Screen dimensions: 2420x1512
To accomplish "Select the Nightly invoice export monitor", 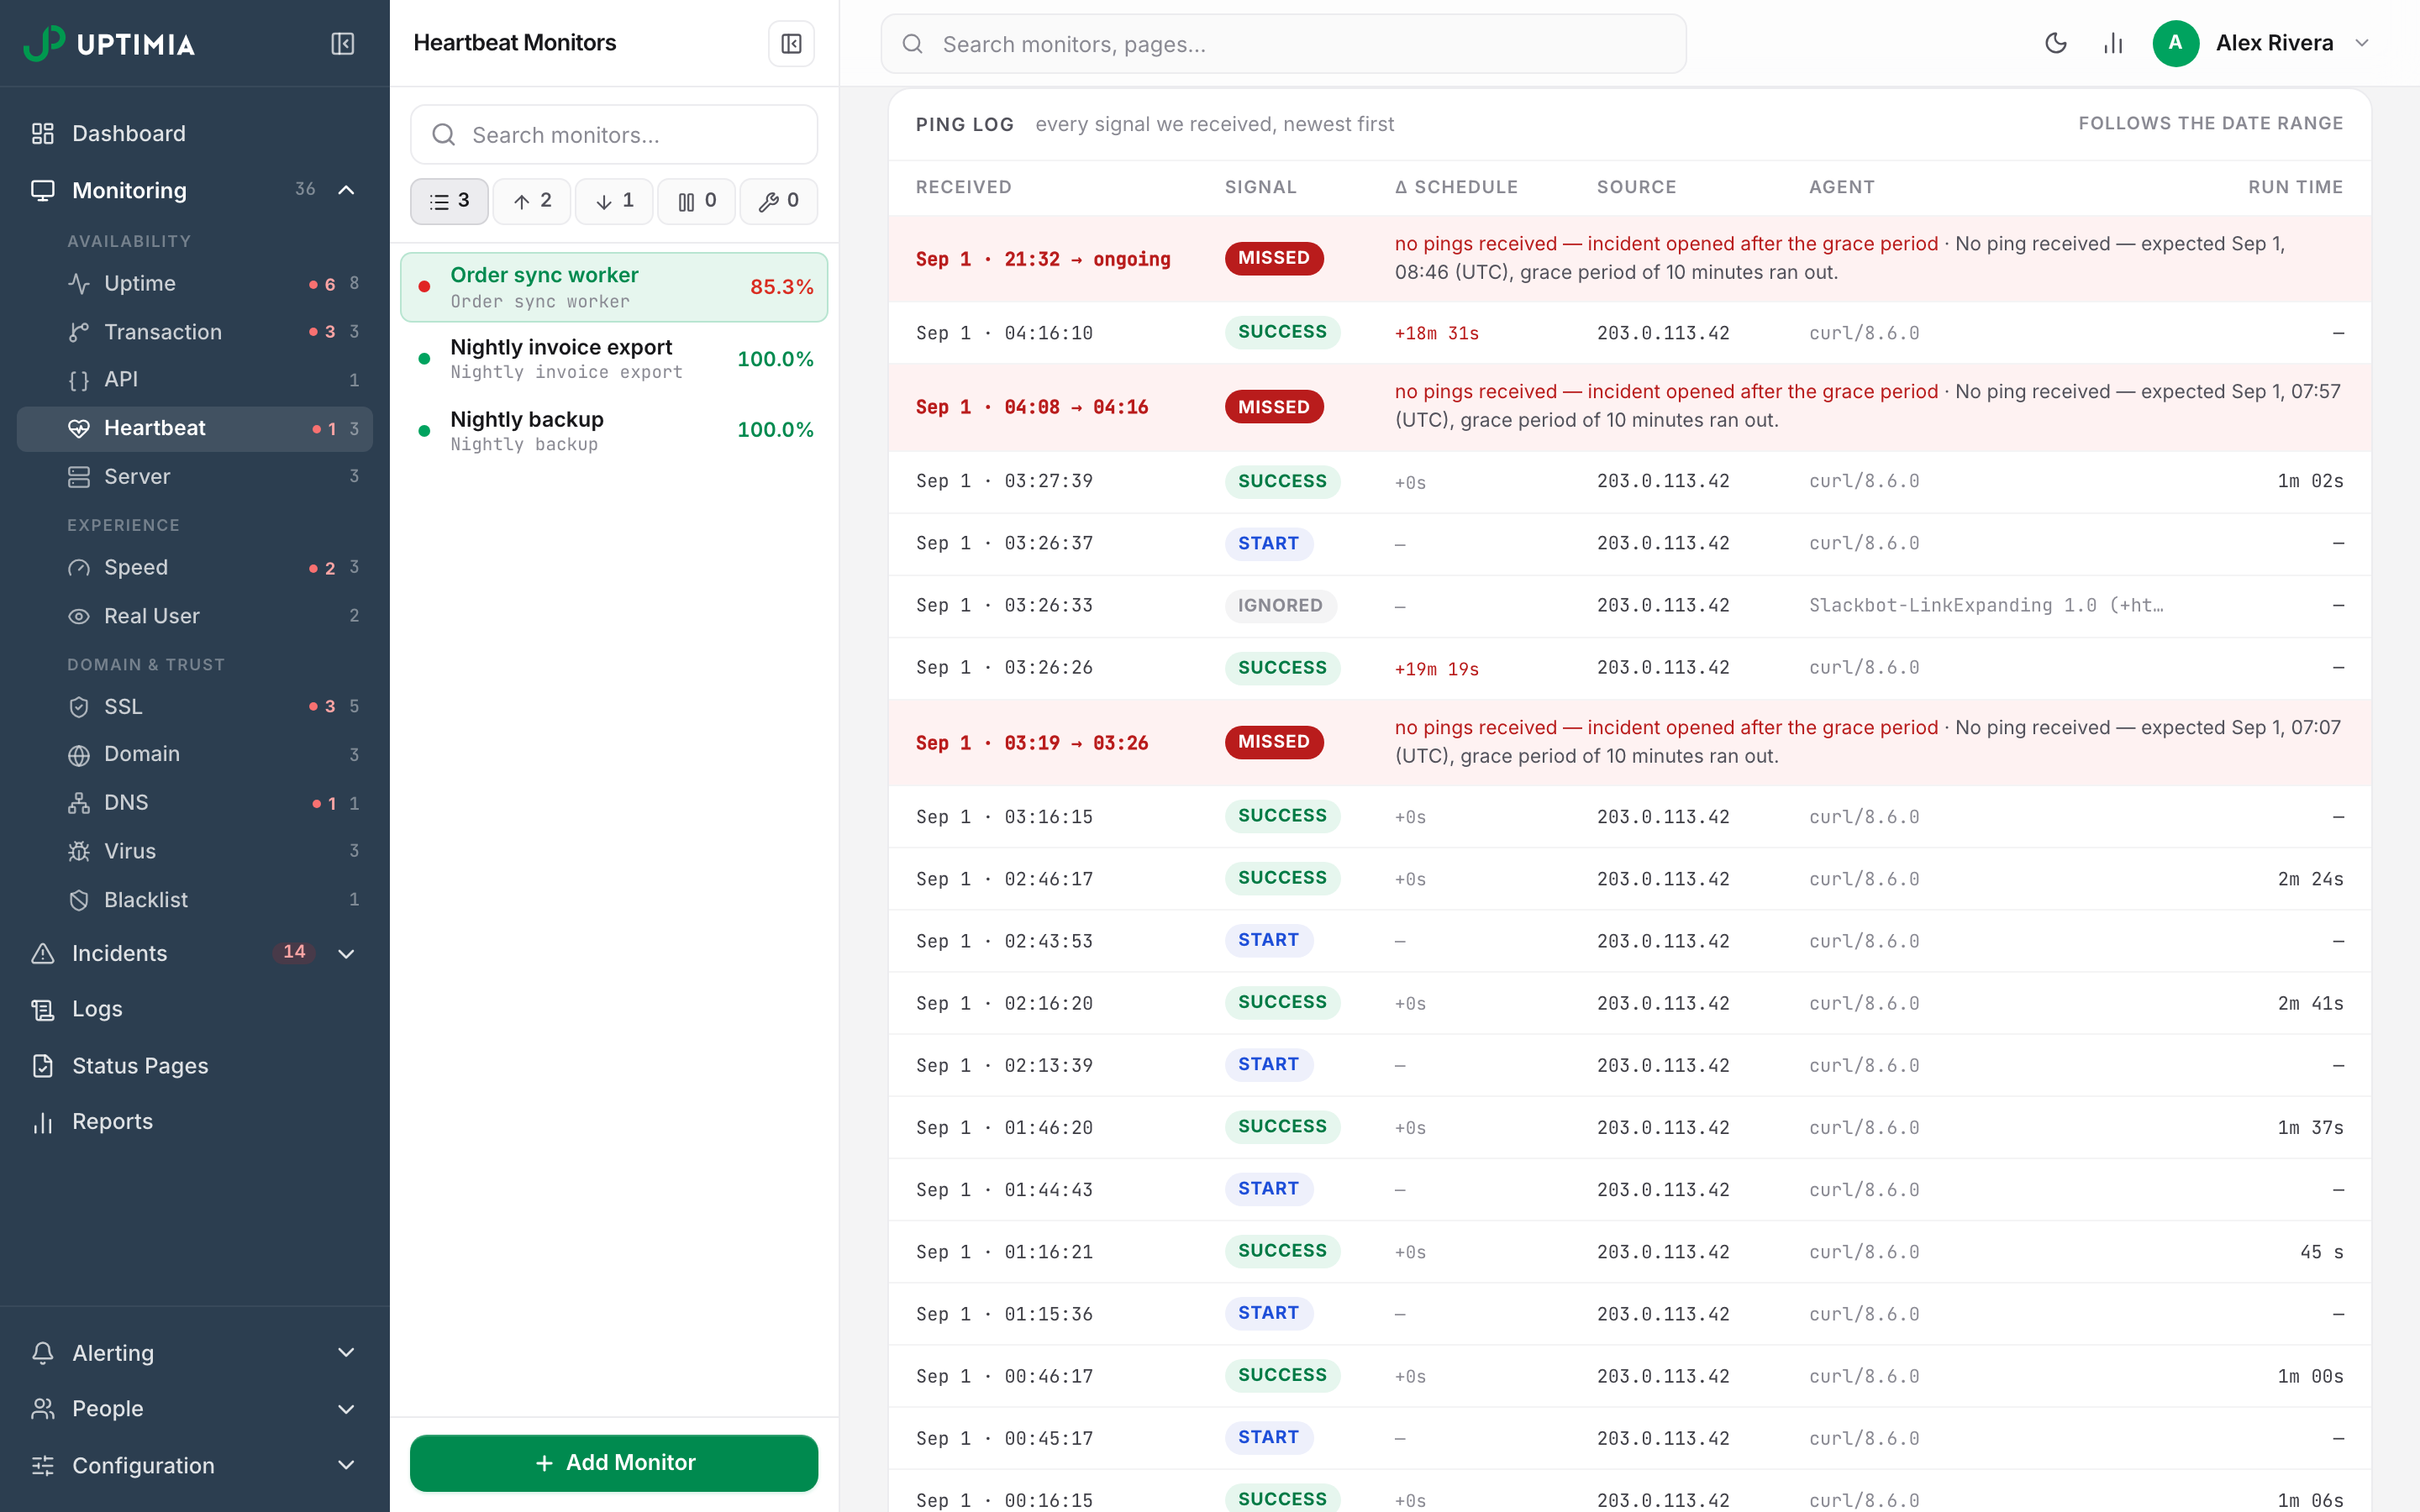I will (614, 359).
